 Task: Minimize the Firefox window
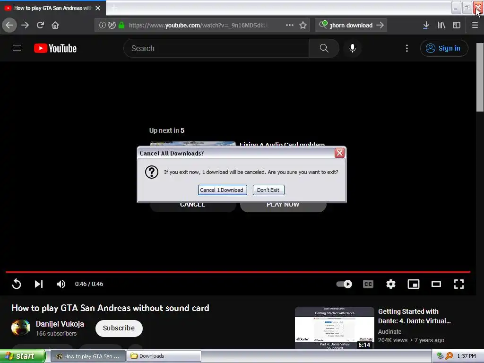(x=456, y=8)
